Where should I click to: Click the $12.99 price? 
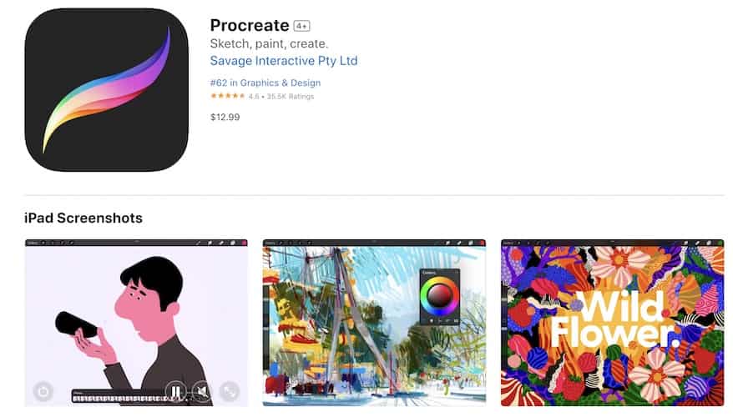(225, 118)
